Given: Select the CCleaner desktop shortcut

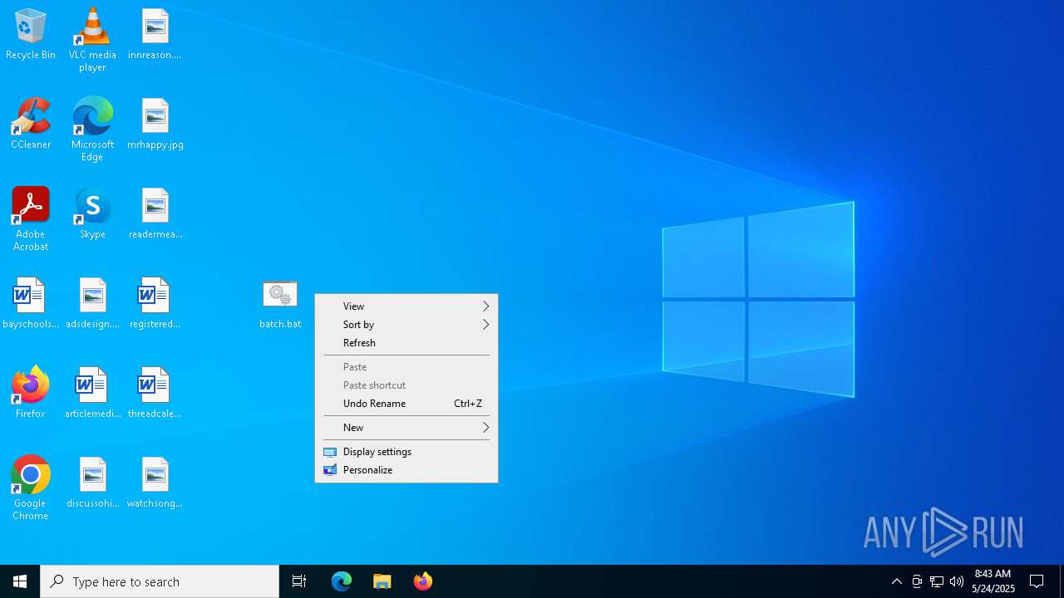Looking at the screenshot, I should coord(31,124).
